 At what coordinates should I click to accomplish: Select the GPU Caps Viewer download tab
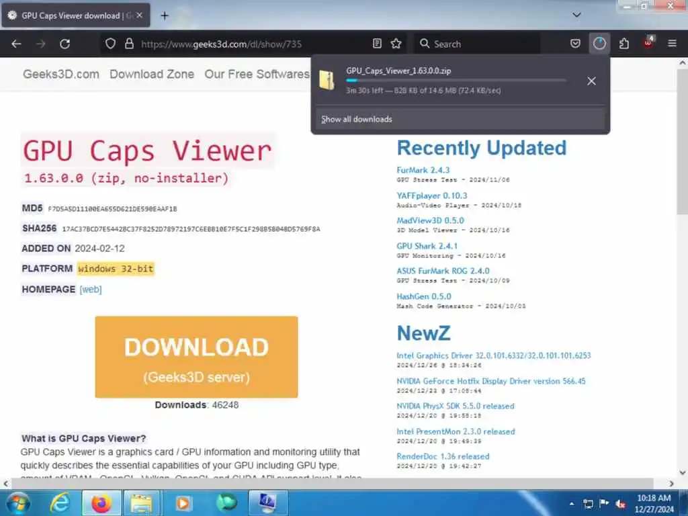75,16
